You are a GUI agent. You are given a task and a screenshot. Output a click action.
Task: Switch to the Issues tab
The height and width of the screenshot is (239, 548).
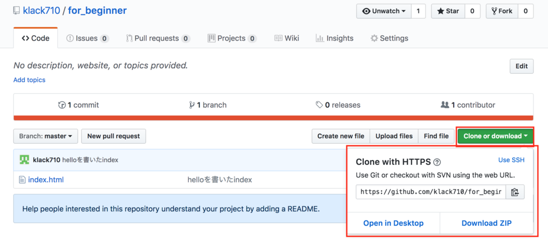87,38
